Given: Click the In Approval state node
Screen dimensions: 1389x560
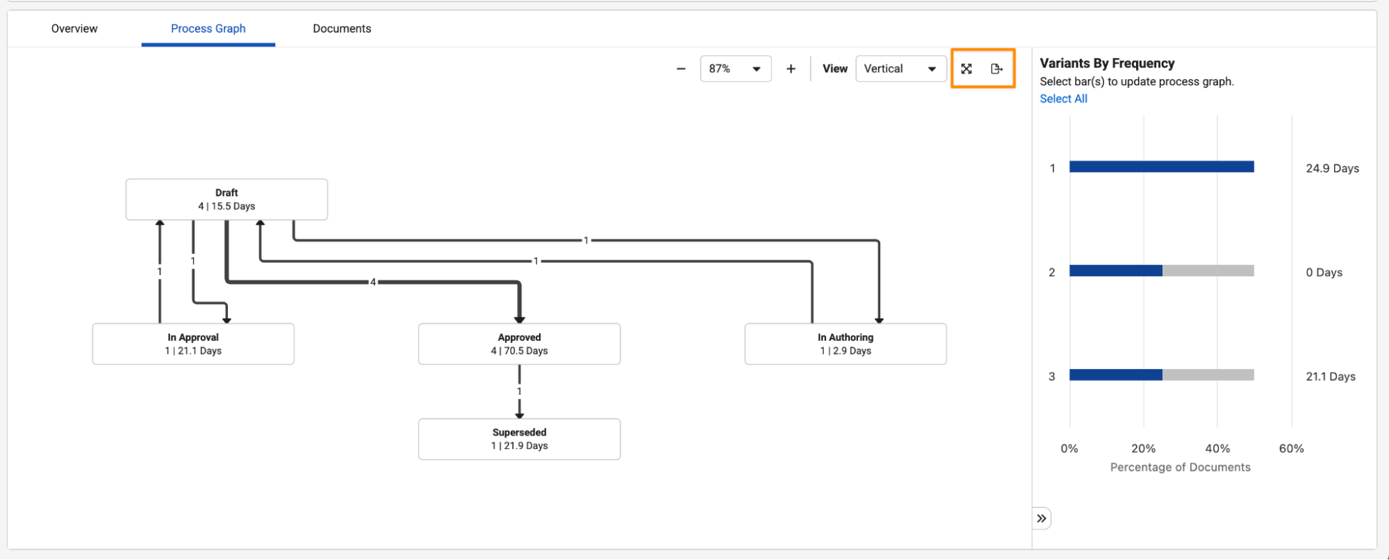Looking at the screenshot, I should point(193,343).
